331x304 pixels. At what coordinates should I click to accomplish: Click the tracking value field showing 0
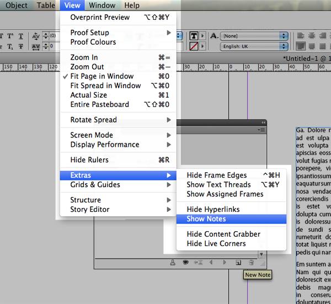[55, 46]
